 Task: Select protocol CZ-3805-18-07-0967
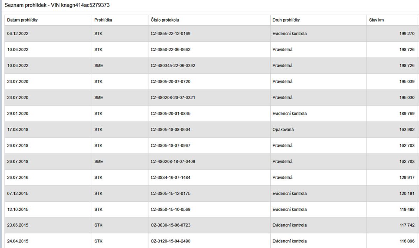tap(170, 146)
